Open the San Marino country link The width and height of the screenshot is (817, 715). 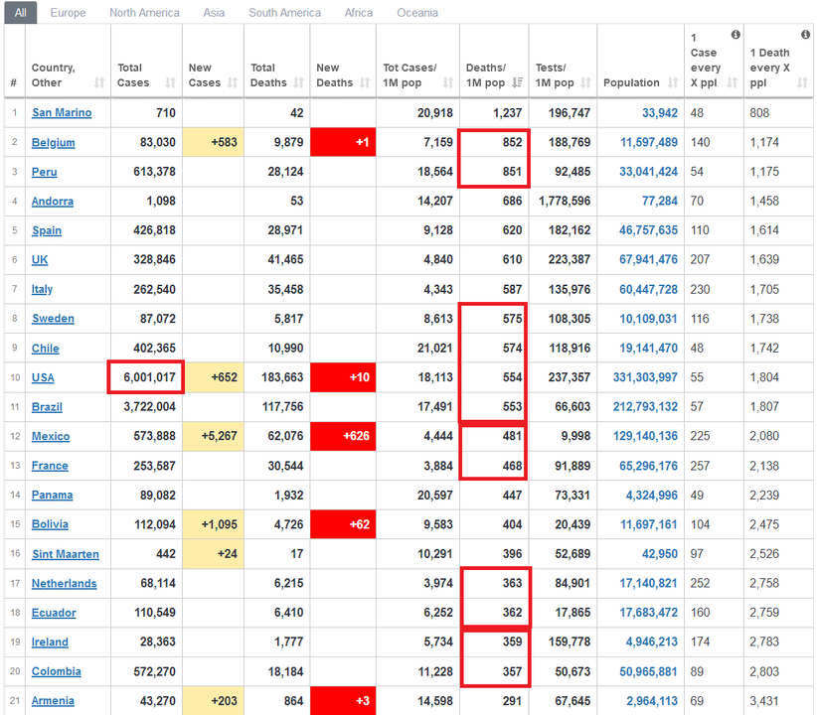pyautogui.click(x=62, y=113)
